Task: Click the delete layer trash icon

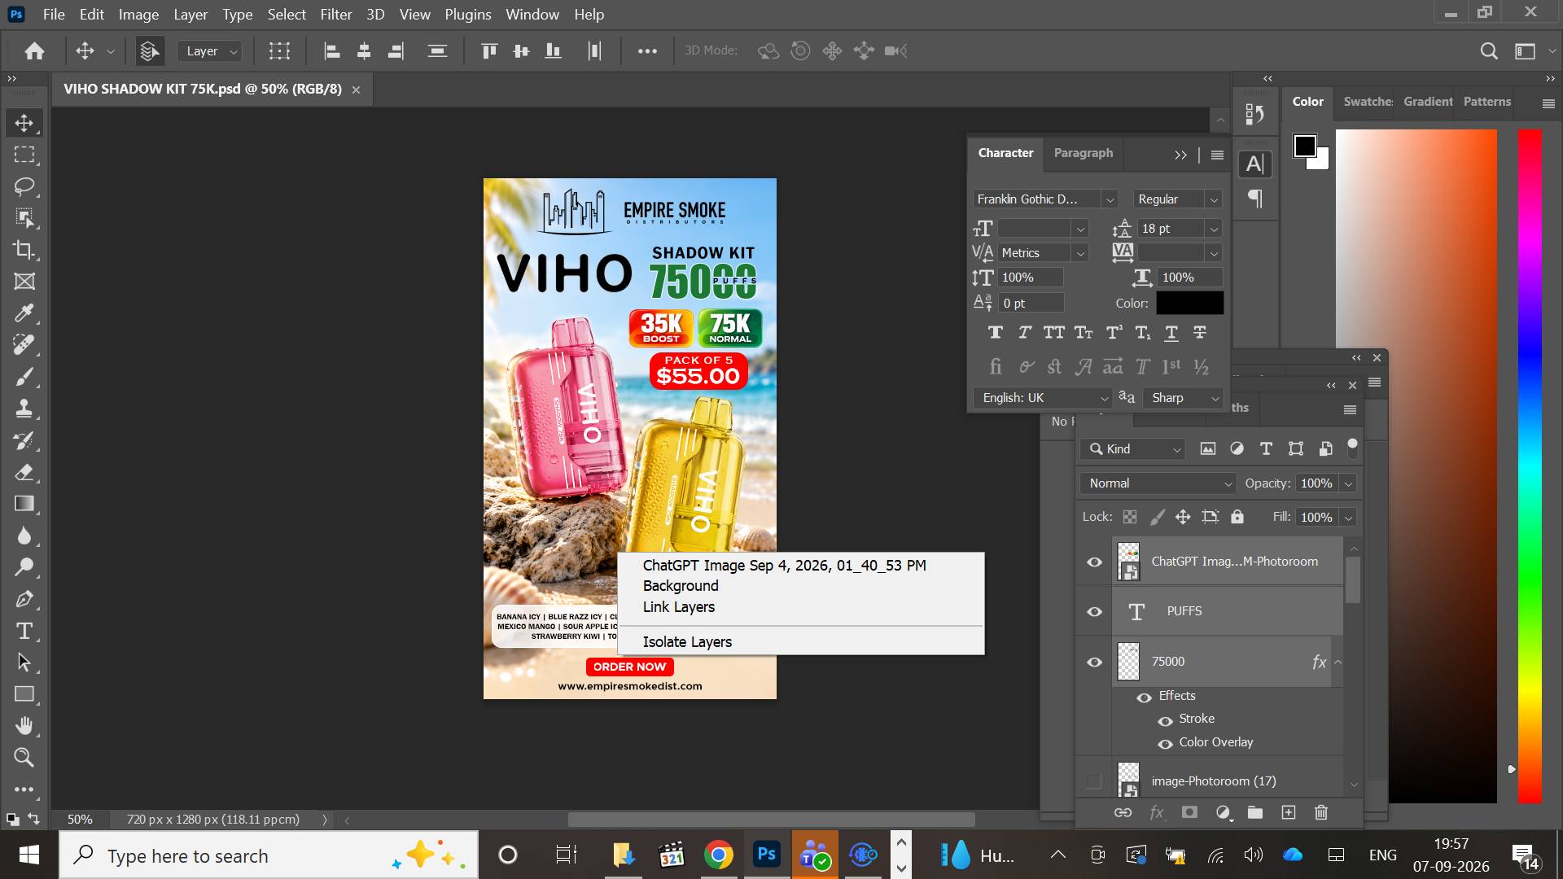Action: [x=1321, y=812]
